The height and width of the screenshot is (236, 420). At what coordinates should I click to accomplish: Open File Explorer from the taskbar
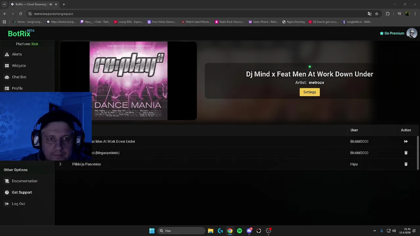tap(211, 231)
